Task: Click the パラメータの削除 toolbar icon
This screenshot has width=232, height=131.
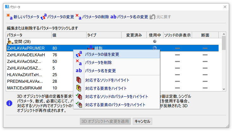Action: pos(78,16)
